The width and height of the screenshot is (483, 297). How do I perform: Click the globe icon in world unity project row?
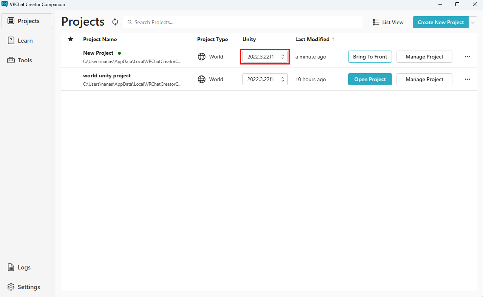click(202, 79)
